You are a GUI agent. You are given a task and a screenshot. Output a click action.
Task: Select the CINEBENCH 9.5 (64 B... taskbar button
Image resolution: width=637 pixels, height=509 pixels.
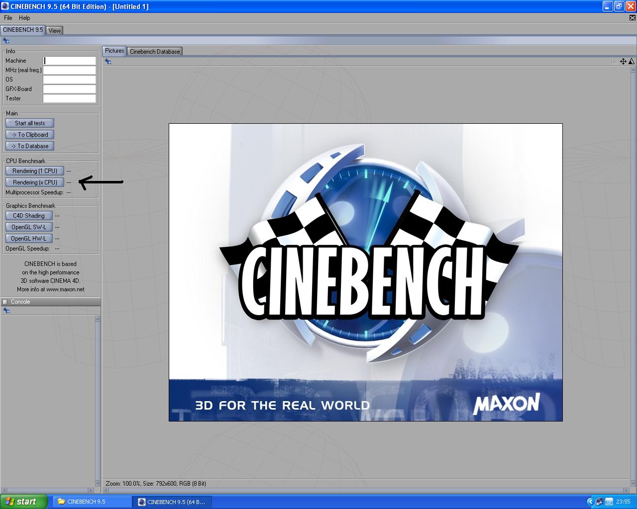tap(172, 502)
